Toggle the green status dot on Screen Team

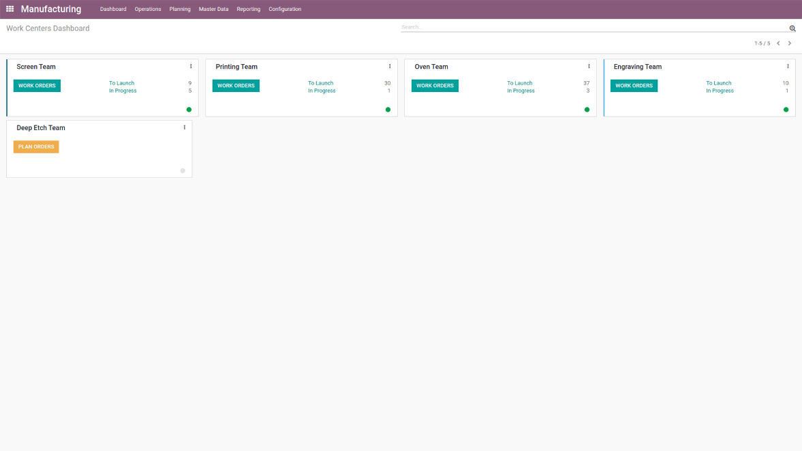pyautogui.click(x=189, y=109)
